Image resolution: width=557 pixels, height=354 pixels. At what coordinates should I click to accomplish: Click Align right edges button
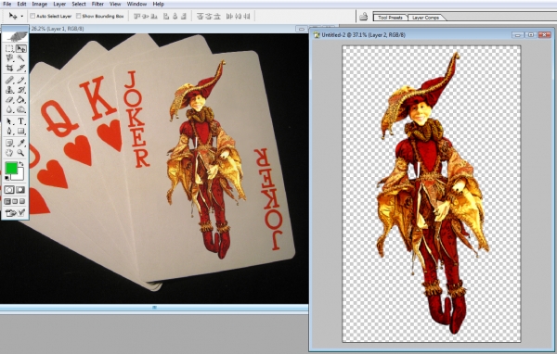[184, 17]
